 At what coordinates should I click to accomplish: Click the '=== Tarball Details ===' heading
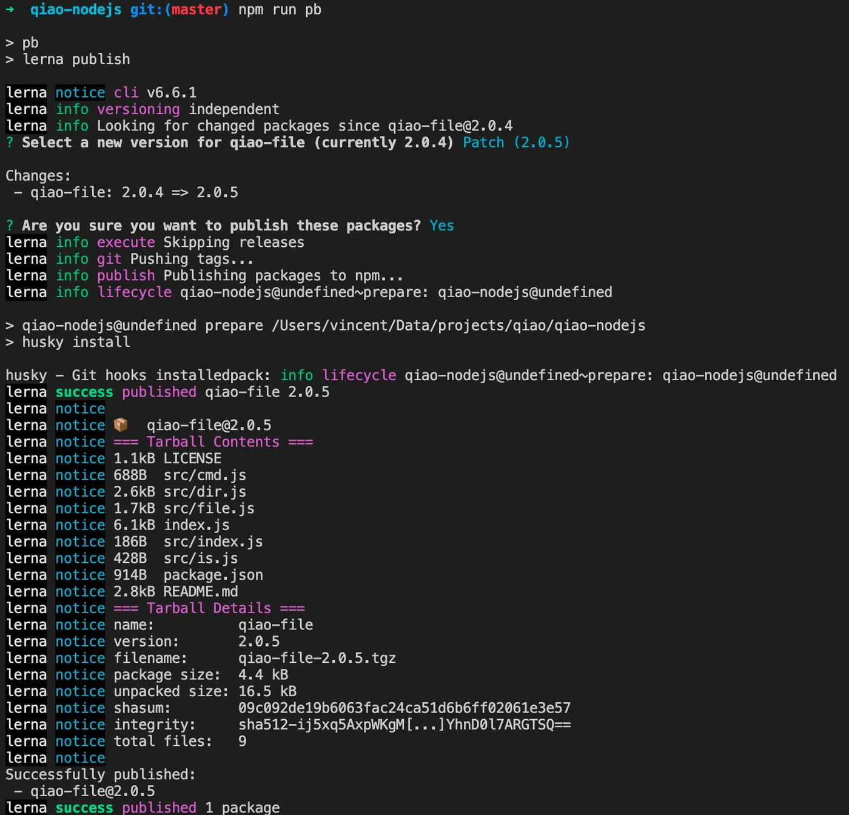tap(209, 608)
